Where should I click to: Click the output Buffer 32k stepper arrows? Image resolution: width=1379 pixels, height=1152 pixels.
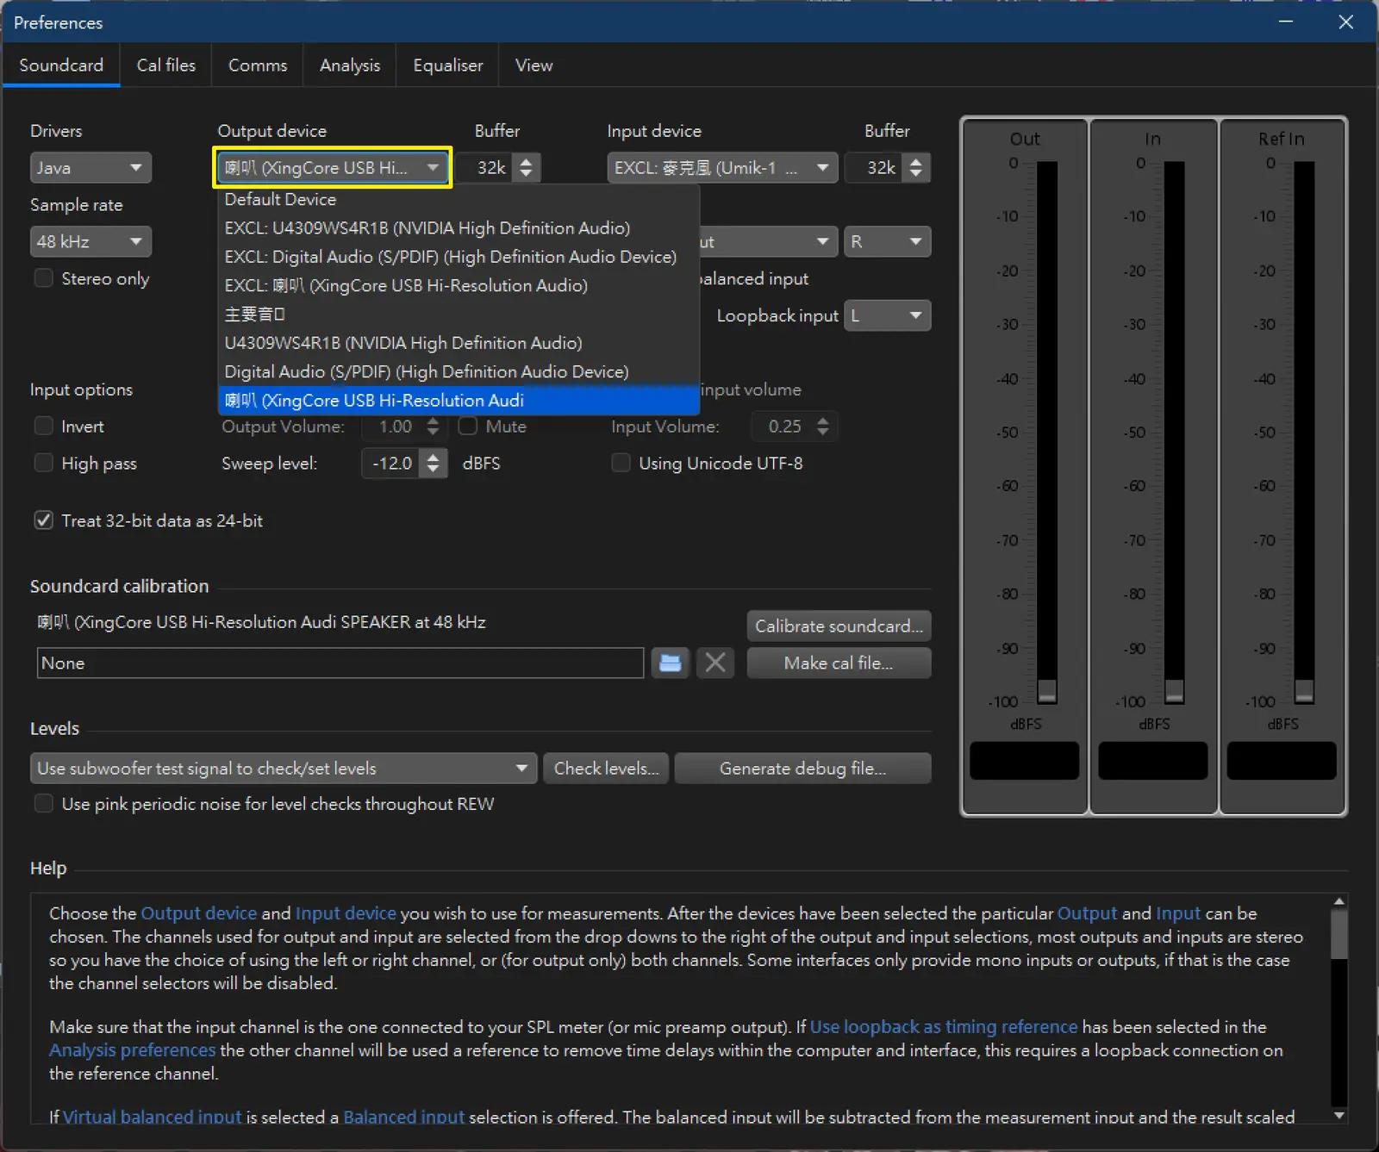click(x=526, y=168)
